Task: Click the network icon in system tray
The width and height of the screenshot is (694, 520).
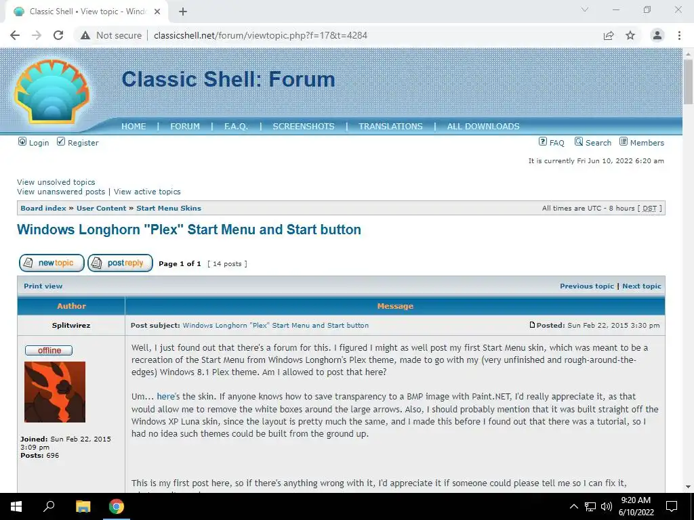Action: coord(590,506)
